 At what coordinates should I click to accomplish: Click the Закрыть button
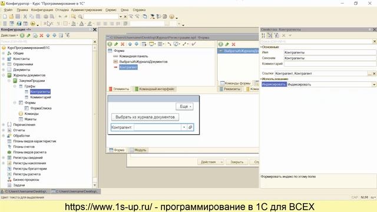point(237,162)
